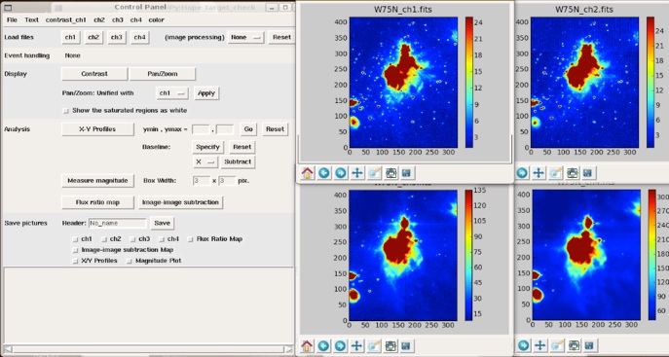The height and width of the screenshot is (357, 669).
Task: Open ch3 menu in menu bar
Action: point(118,20)
